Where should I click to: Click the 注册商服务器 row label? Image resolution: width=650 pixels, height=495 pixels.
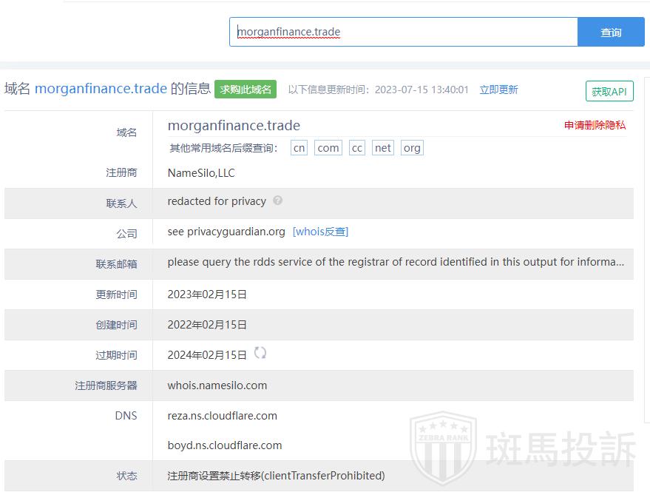(x=106, y=385)
